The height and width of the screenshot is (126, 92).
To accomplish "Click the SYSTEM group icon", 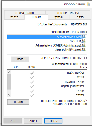I will click(83, 41).
